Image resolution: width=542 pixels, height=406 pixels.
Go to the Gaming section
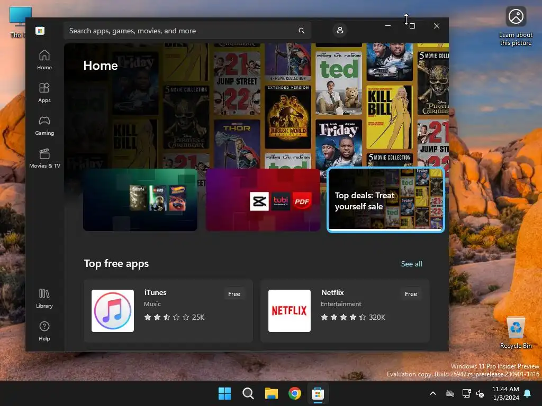[x=44, y=125]
